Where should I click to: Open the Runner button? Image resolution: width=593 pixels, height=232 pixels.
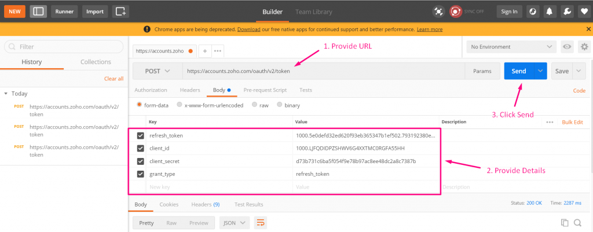coord(64,12)
